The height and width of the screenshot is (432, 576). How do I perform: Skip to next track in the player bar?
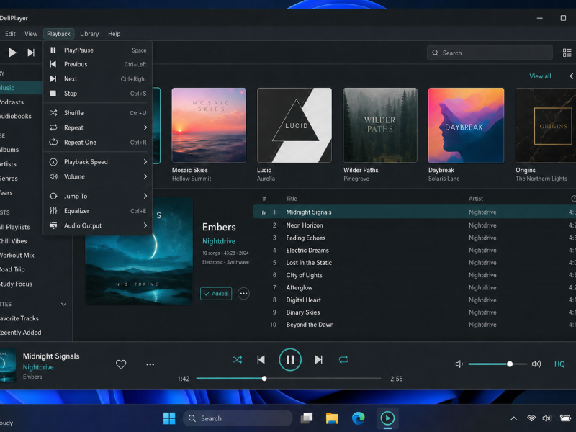click(319, 359)
